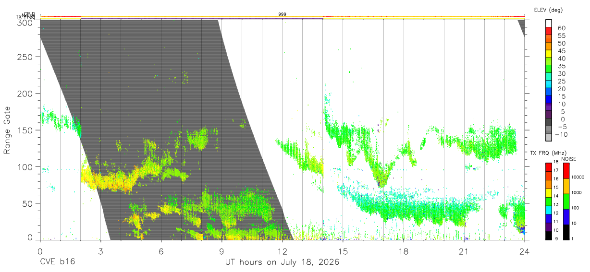The width and height of the screenshot is (590, 272).
Task: Click the x-axis tick label '12'
Action: [282, 251]
